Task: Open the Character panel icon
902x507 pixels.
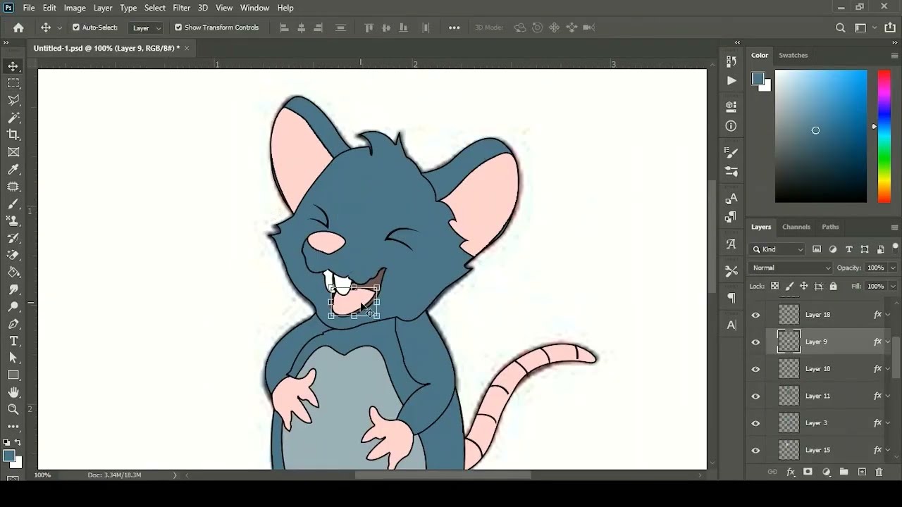Action: pyautogui.click(x=731, y=199)
